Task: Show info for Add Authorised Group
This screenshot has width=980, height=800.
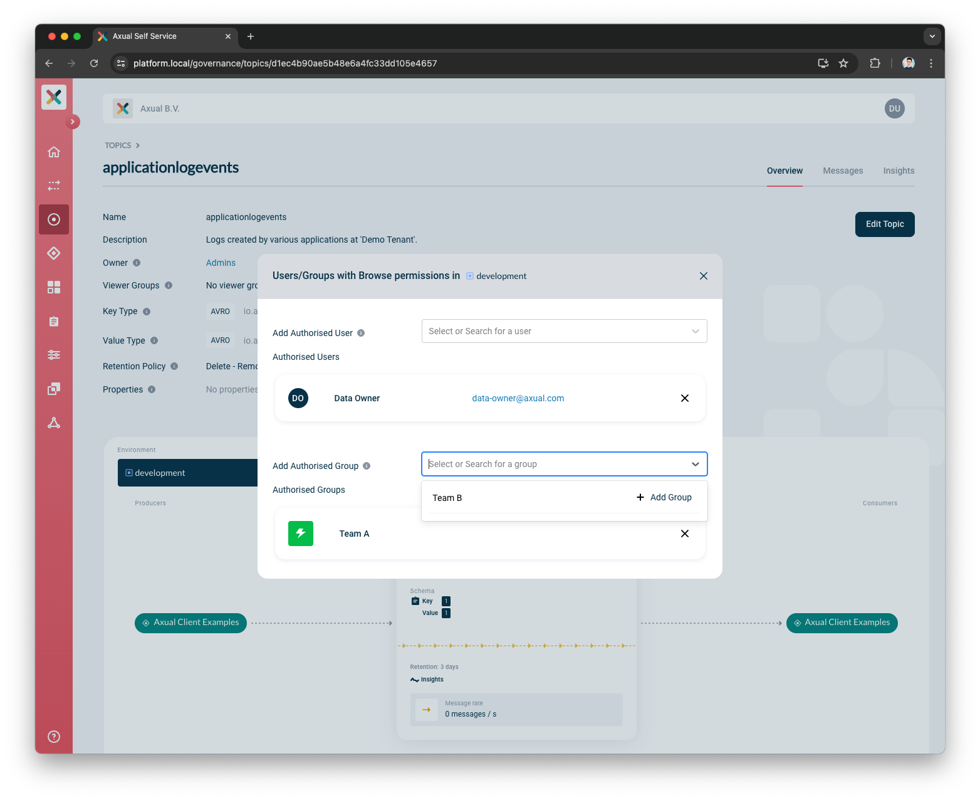Action: (367, 466)
